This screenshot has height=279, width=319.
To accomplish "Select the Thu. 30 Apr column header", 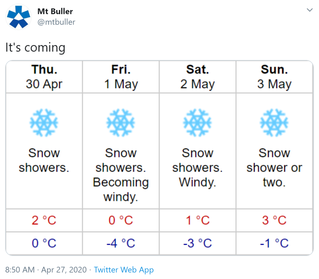I will (x=44, y=77).
